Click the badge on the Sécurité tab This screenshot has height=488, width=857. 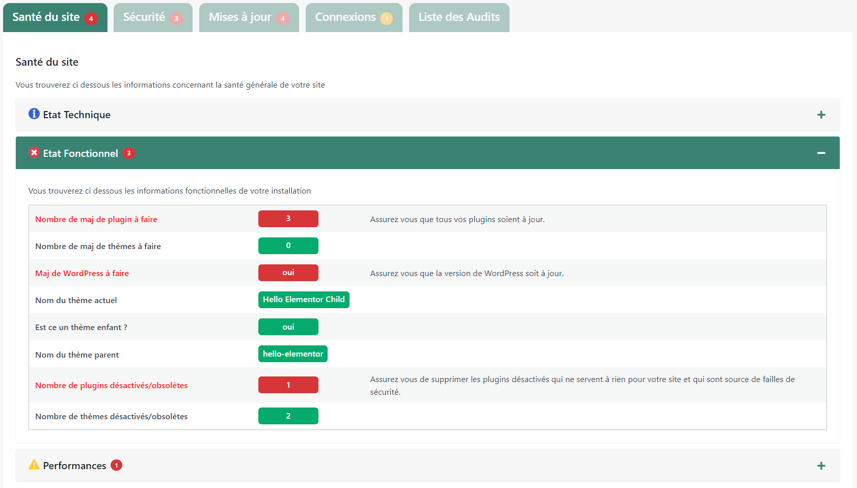point(176,19)
